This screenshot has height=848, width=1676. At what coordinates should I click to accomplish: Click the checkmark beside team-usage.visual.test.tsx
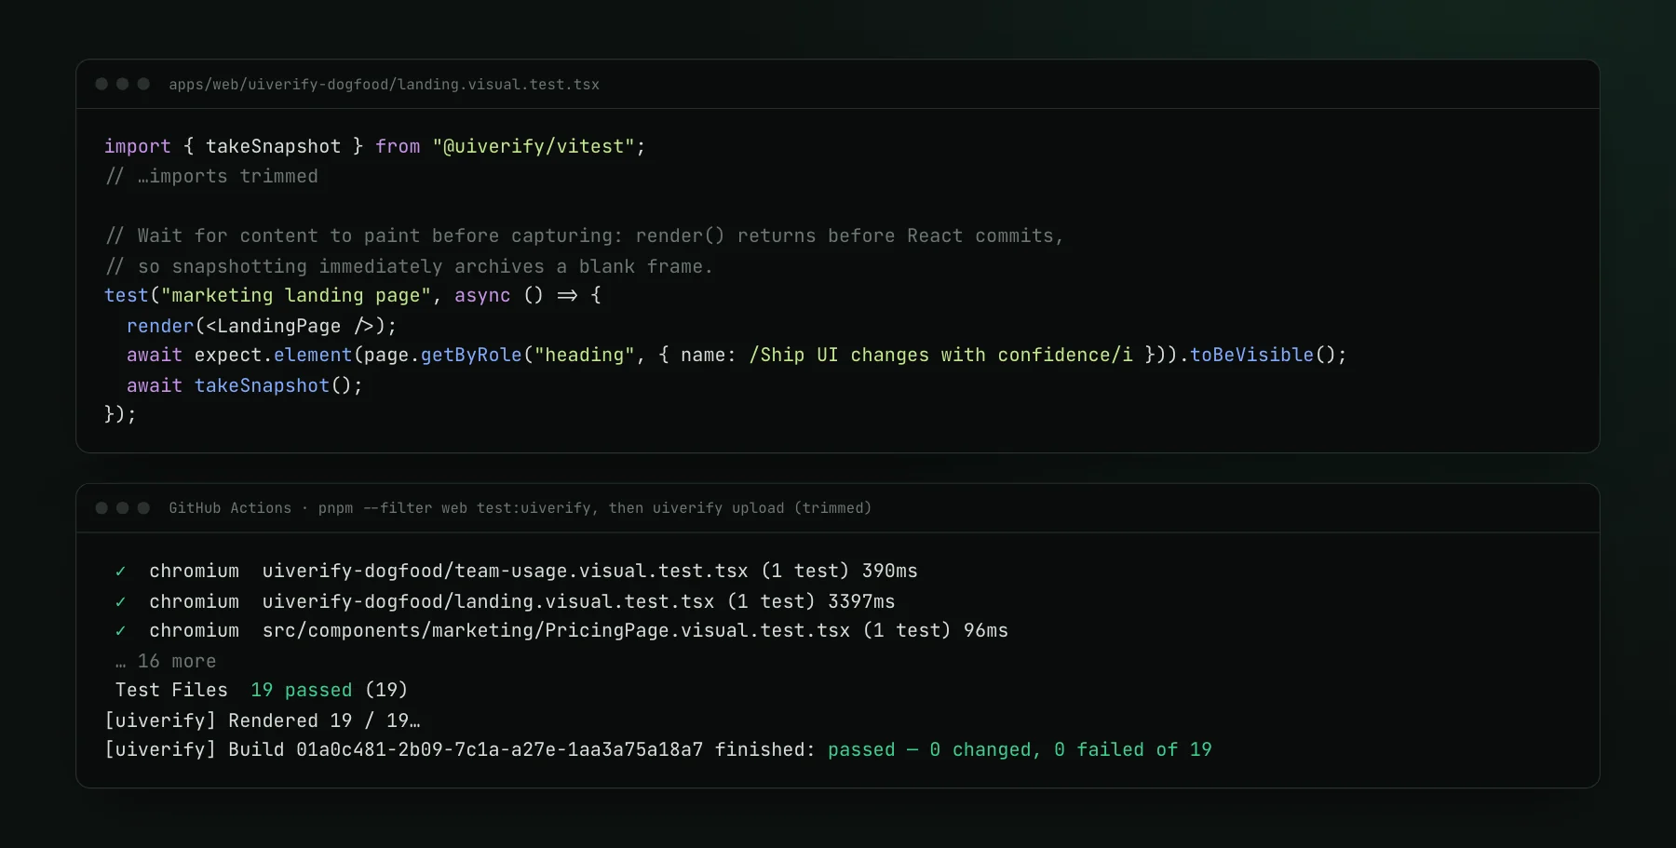(x=120, y=572)
